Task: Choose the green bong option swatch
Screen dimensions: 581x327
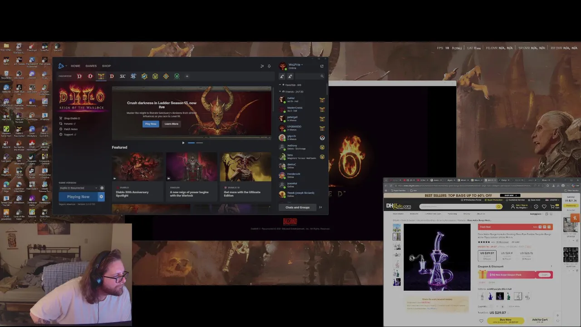Action: pos(508,297)
